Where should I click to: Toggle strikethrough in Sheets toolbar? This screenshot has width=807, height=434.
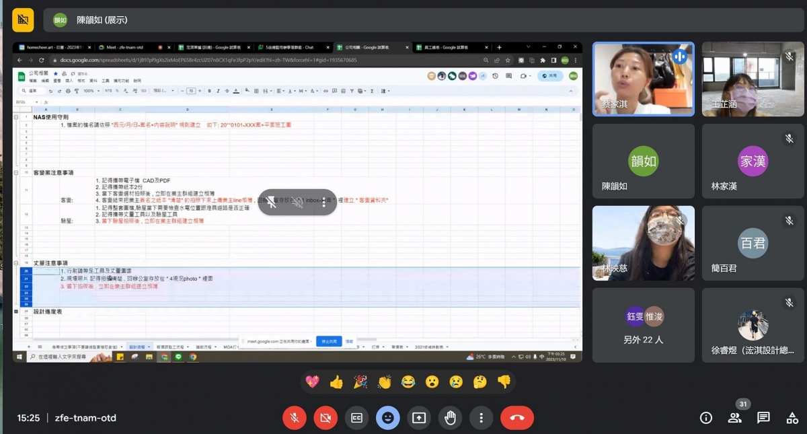(x=227, y=91)
